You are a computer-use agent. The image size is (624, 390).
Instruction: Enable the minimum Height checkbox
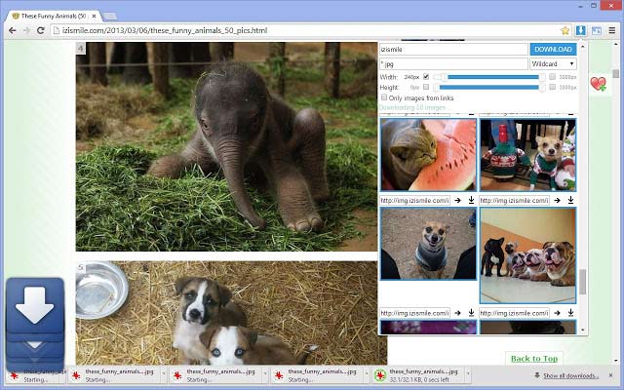coord(426,87)
